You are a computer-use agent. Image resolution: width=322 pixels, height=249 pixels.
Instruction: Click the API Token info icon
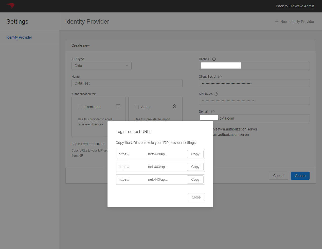point(216,94)
